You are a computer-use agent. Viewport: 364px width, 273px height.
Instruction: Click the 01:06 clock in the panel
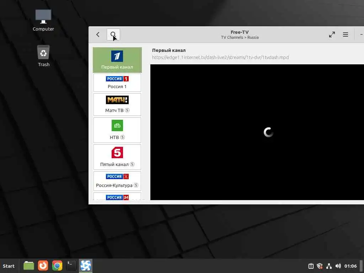[350, 266]
